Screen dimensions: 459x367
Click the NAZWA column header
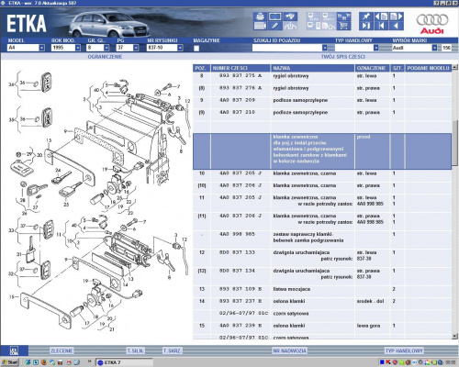[x=312, y=68]
